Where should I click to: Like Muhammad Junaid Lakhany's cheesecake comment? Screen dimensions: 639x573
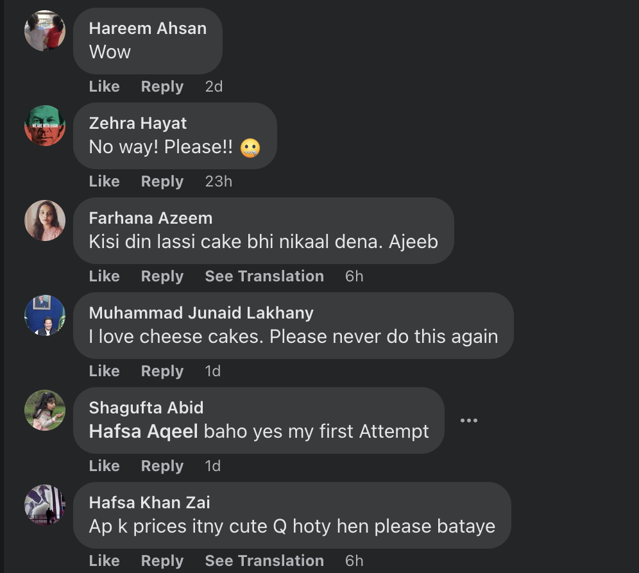pyautogui.click(x=105, y=371)
